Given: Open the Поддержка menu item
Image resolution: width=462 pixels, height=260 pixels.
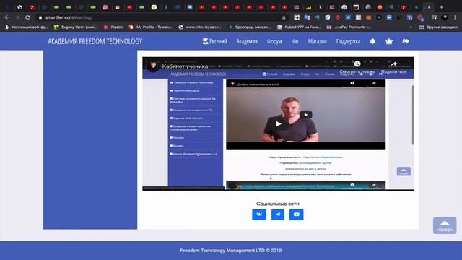Looking at the screenshot, I should tap(348, 41).
